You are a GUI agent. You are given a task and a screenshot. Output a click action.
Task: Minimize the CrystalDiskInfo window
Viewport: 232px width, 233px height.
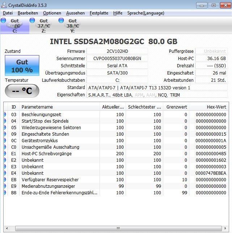coord(202,5)
